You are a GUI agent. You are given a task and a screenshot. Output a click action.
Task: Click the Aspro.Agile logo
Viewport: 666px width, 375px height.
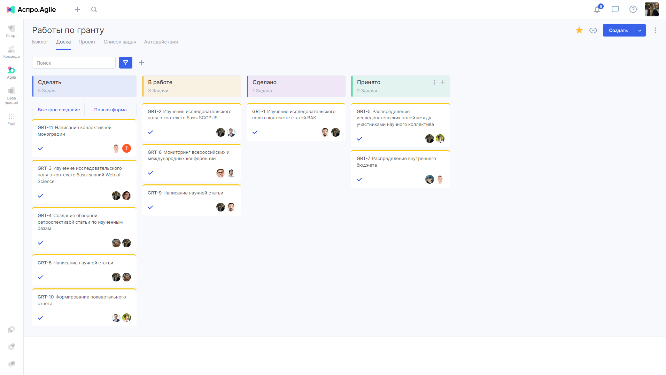point(31,9)
